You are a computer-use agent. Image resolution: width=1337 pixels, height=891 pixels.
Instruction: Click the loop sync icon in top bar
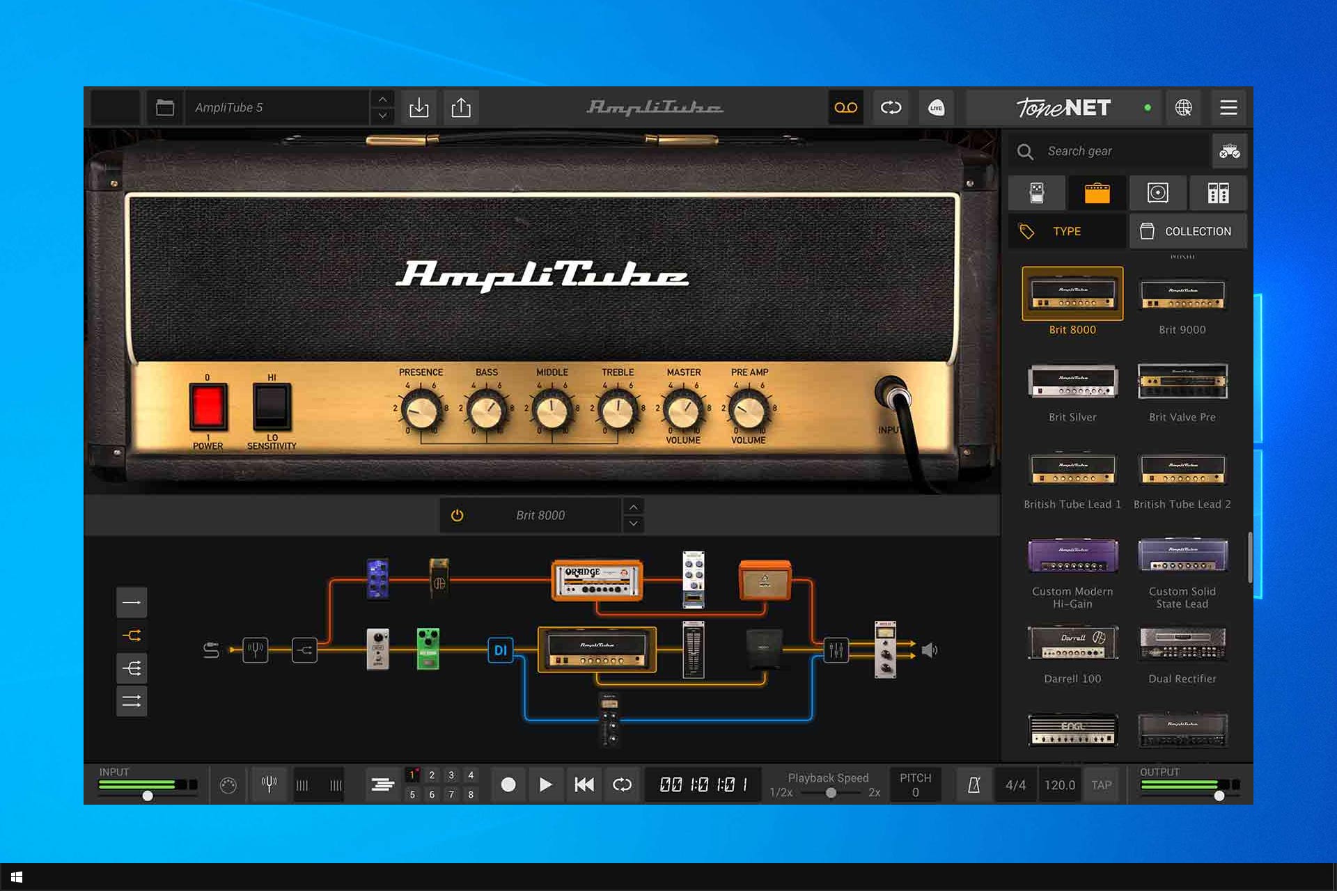point(891,108)
